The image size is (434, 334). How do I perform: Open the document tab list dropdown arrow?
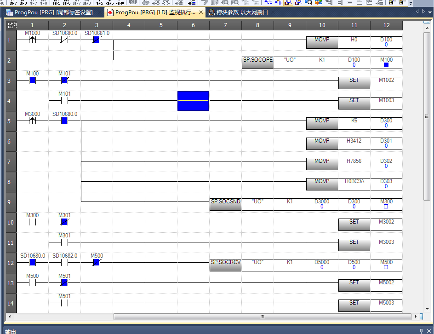[x=429, y=12]
